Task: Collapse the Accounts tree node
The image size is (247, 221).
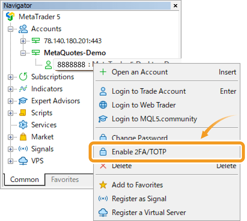Action: [11, 29]
